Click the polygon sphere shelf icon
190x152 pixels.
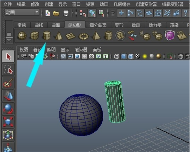(x=22, y=36)
